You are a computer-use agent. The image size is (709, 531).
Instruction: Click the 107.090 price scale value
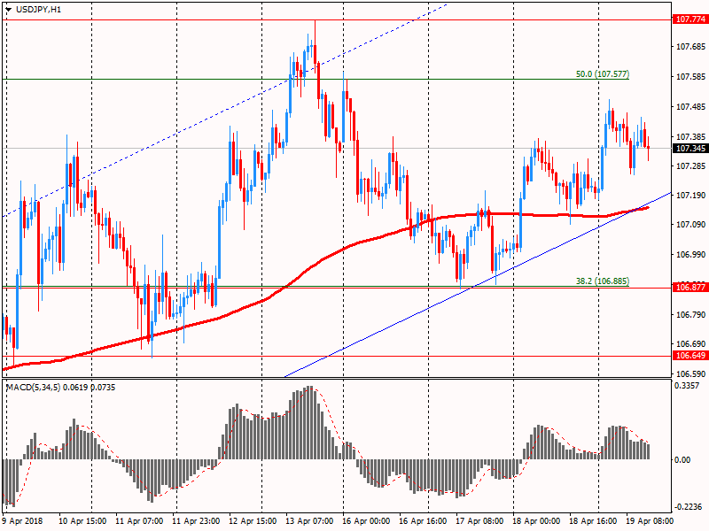point(690,225)
